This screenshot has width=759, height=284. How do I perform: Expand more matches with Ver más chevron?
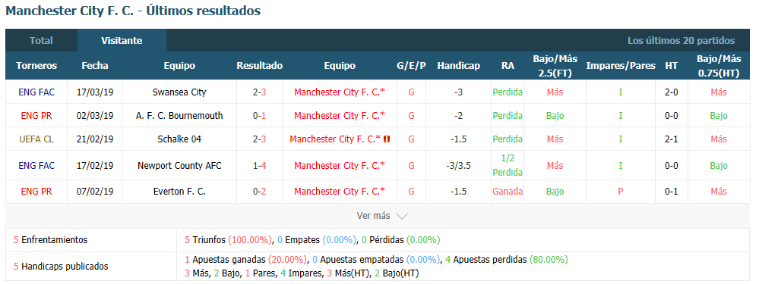coord(382,216)
